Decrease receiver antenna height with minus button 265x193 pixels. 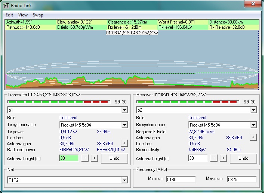pyautogui.click(x=214, y=158)
